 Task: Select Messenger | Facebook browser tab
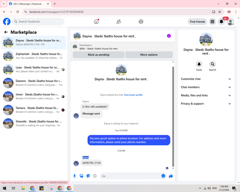click(29, 4)
